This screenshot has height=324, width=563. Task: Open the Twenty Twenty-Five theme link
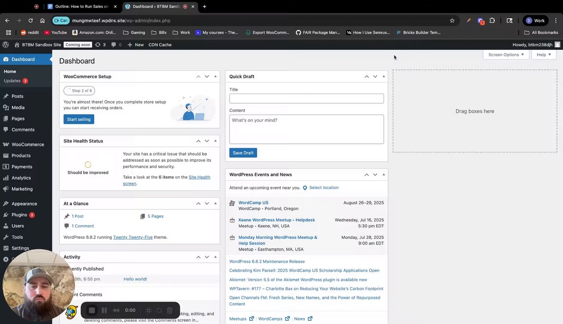pyautogui.click(x=133, y=237)
